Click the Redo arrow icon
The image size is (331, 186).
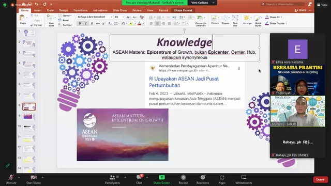[44, 4]
